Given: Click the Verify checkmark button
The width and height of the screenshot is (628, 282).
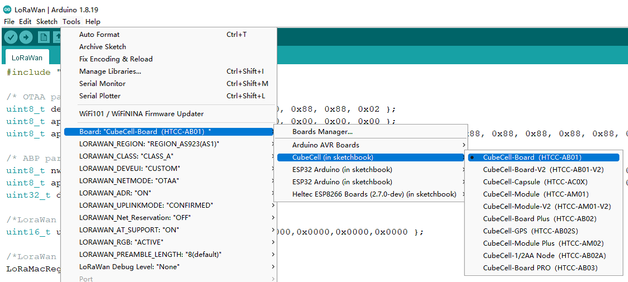Looking at the screenshot, I should coord(11,37).
